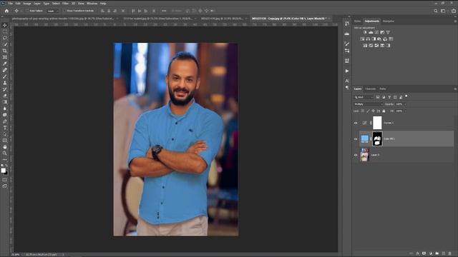Screen dimensions: 458x257
Task: Toggle lock all padlock icon
Action: 384,111
